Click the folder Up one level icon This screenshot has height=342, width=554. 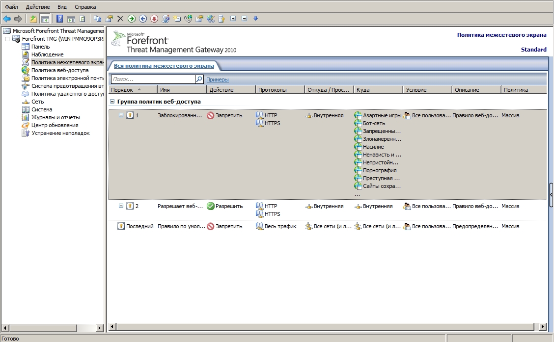(x=33, y=19)
